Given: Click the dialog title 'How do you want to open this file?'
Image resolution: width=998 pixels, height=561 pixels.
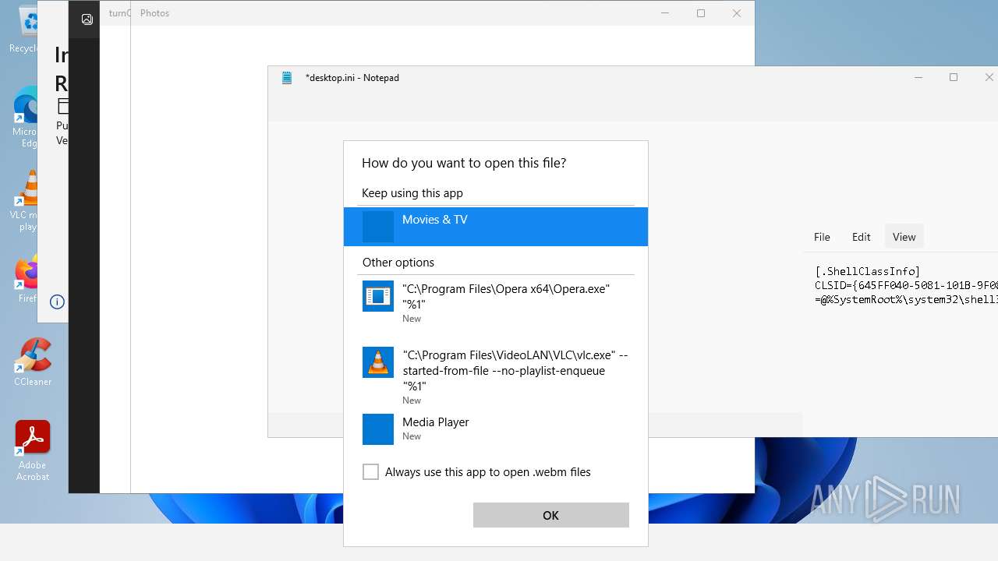Looking at the screenshot, I should point(464,163).
